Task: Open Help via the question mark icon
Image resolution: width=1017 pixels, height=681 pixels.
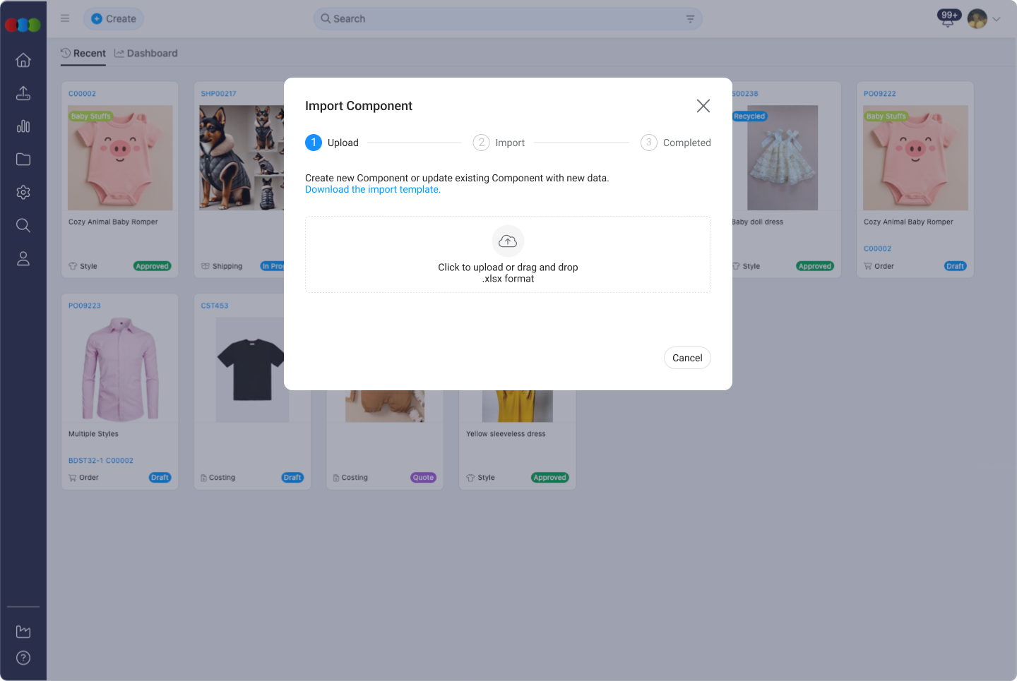Action: 23,658
